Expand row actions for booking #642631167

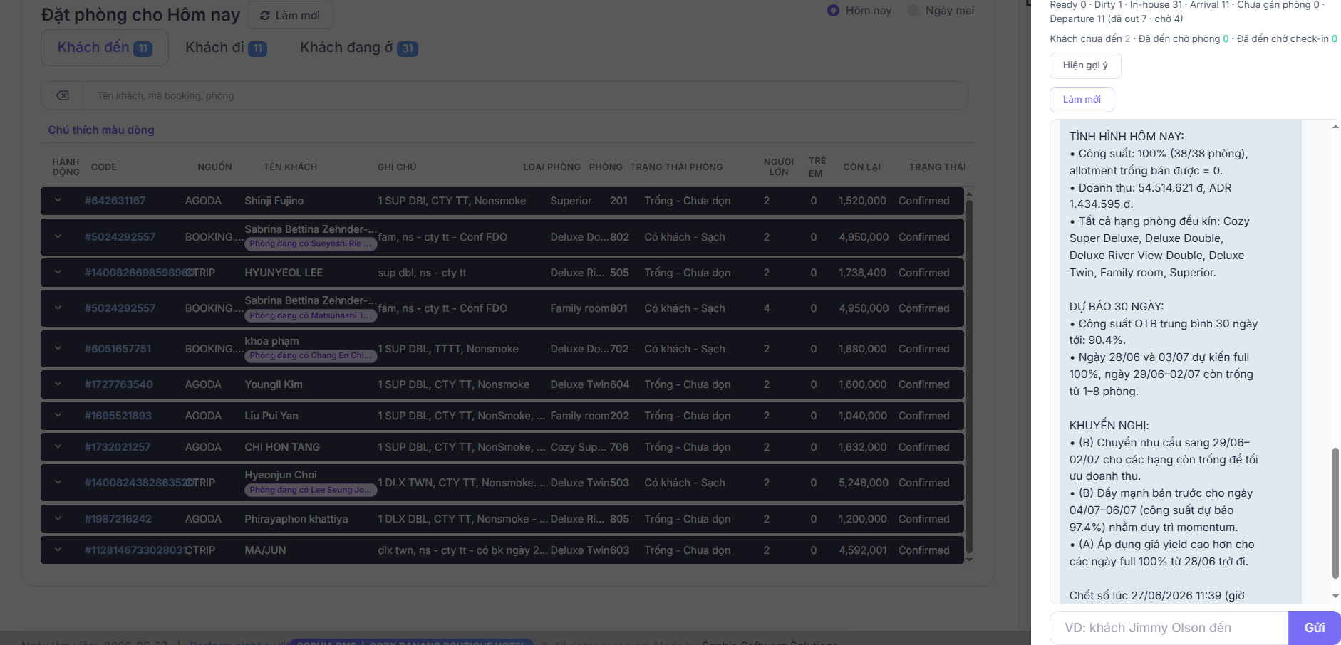(58, 201)
